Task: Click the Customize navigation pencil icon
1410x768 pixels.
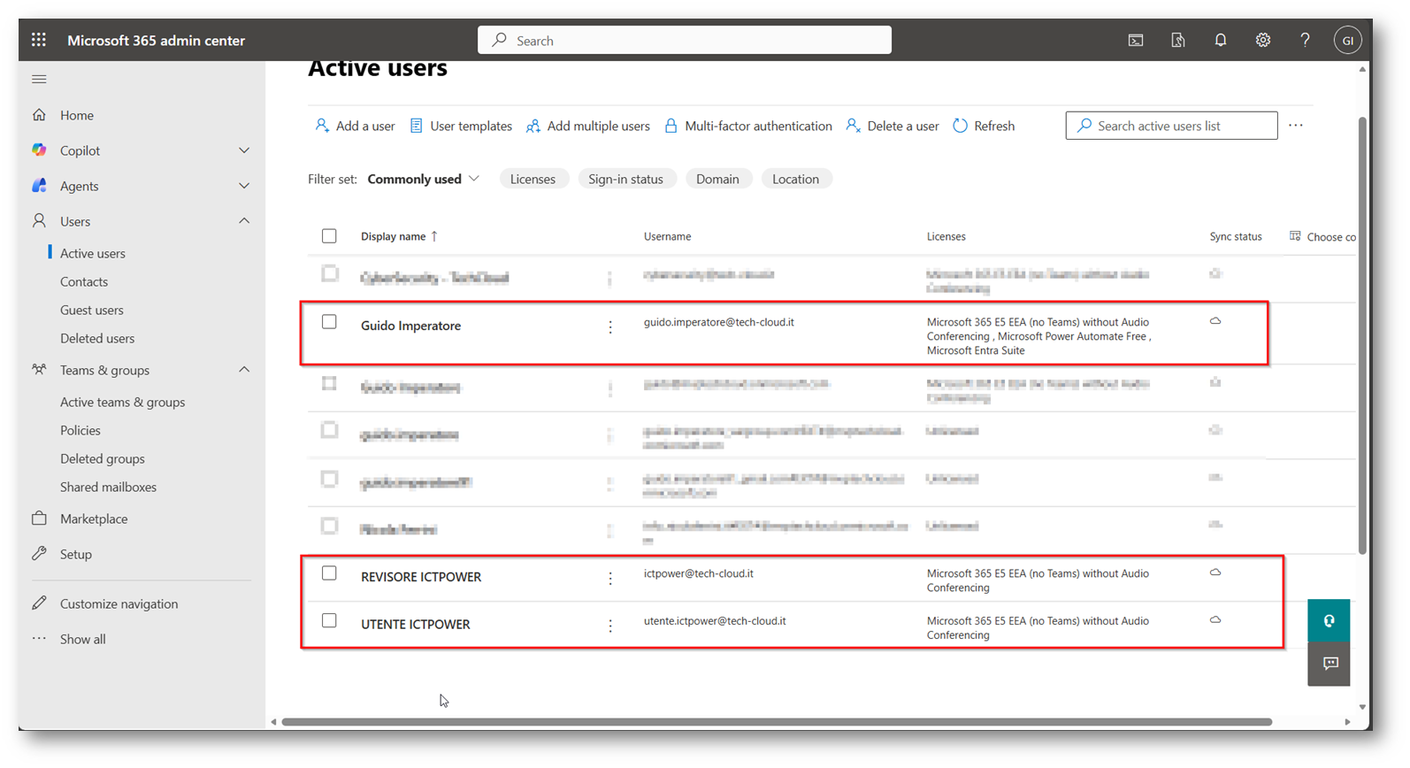Action: [39, 603]
